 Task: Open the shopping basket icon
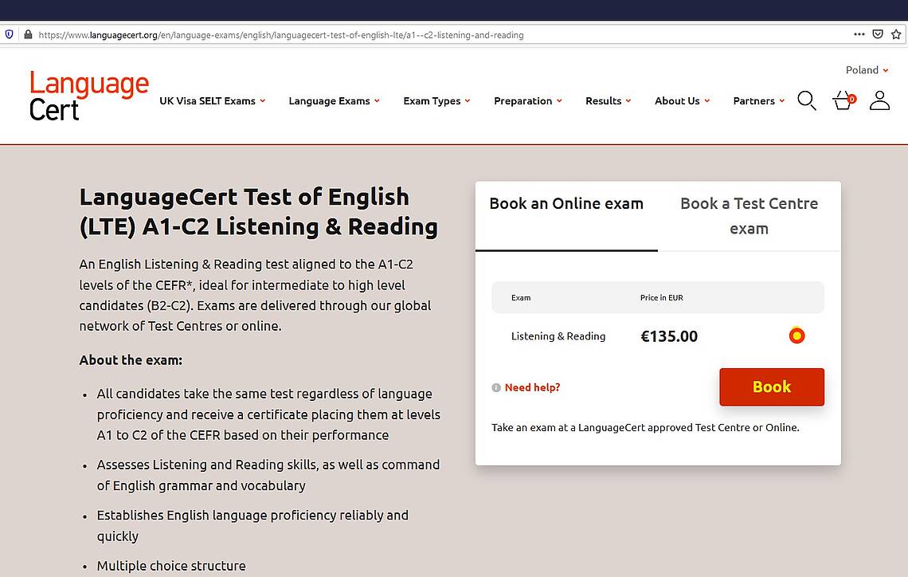[x=843, y=100]
